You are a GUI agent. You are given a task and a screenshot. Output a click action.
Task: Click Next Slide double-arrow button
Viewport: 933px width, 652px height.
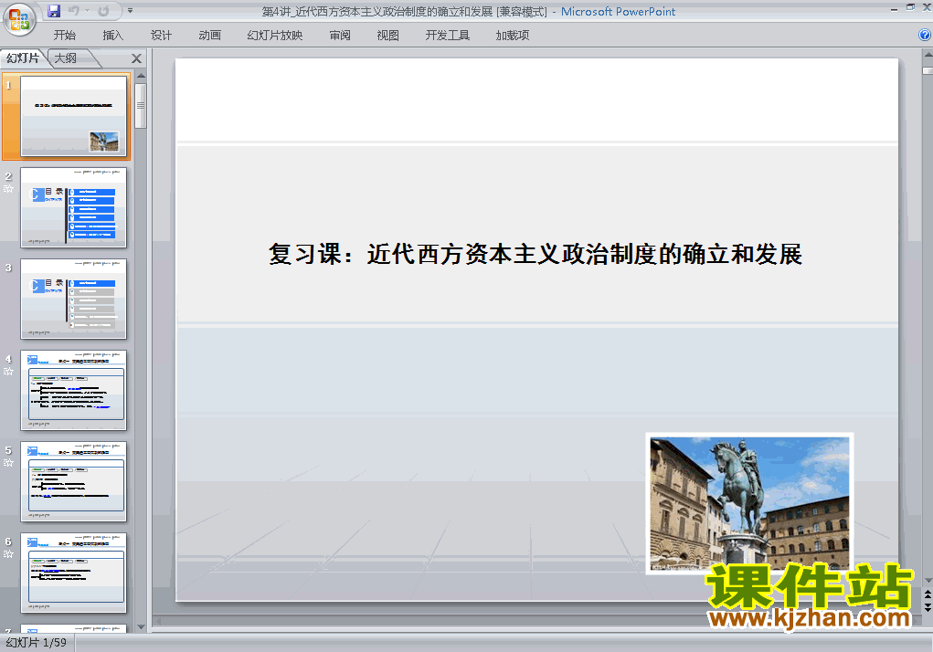click(928, 607)
